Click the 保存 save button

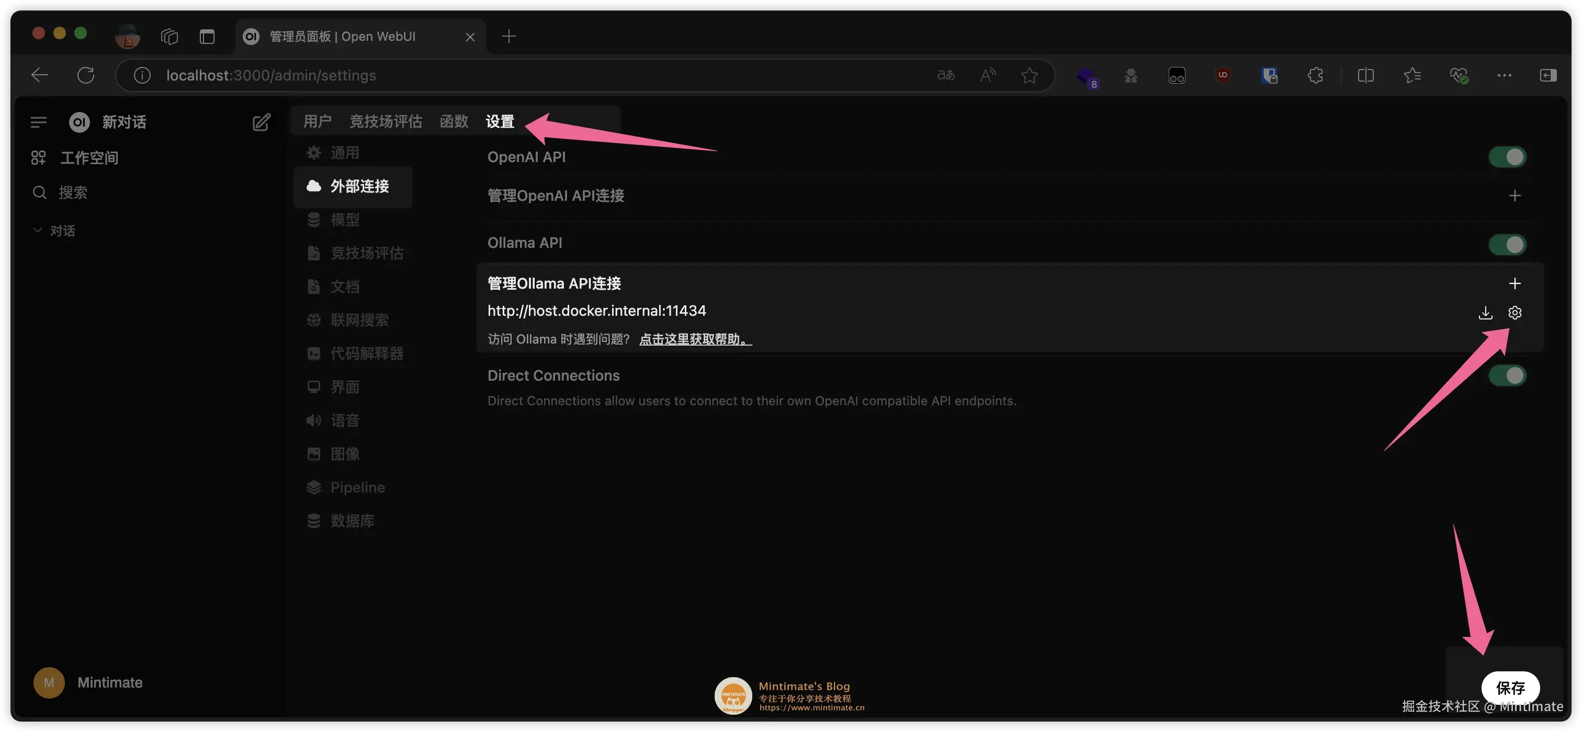(x=1511, y=688)
